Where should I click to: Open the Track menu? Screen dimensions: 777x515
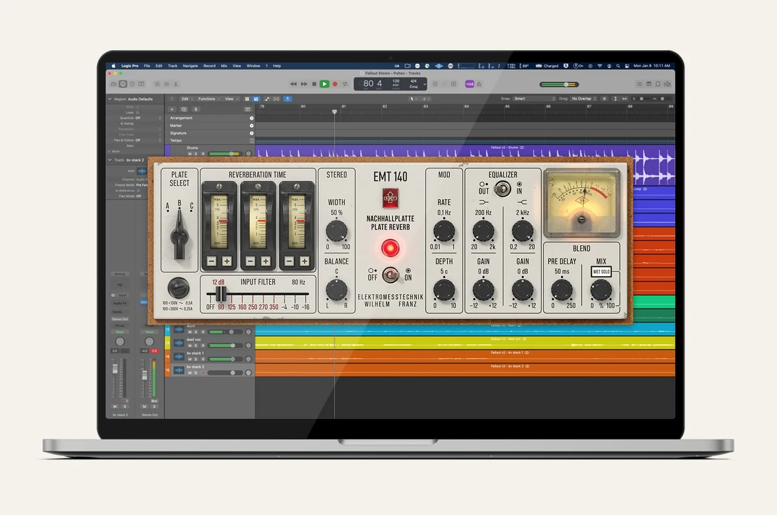173,66
